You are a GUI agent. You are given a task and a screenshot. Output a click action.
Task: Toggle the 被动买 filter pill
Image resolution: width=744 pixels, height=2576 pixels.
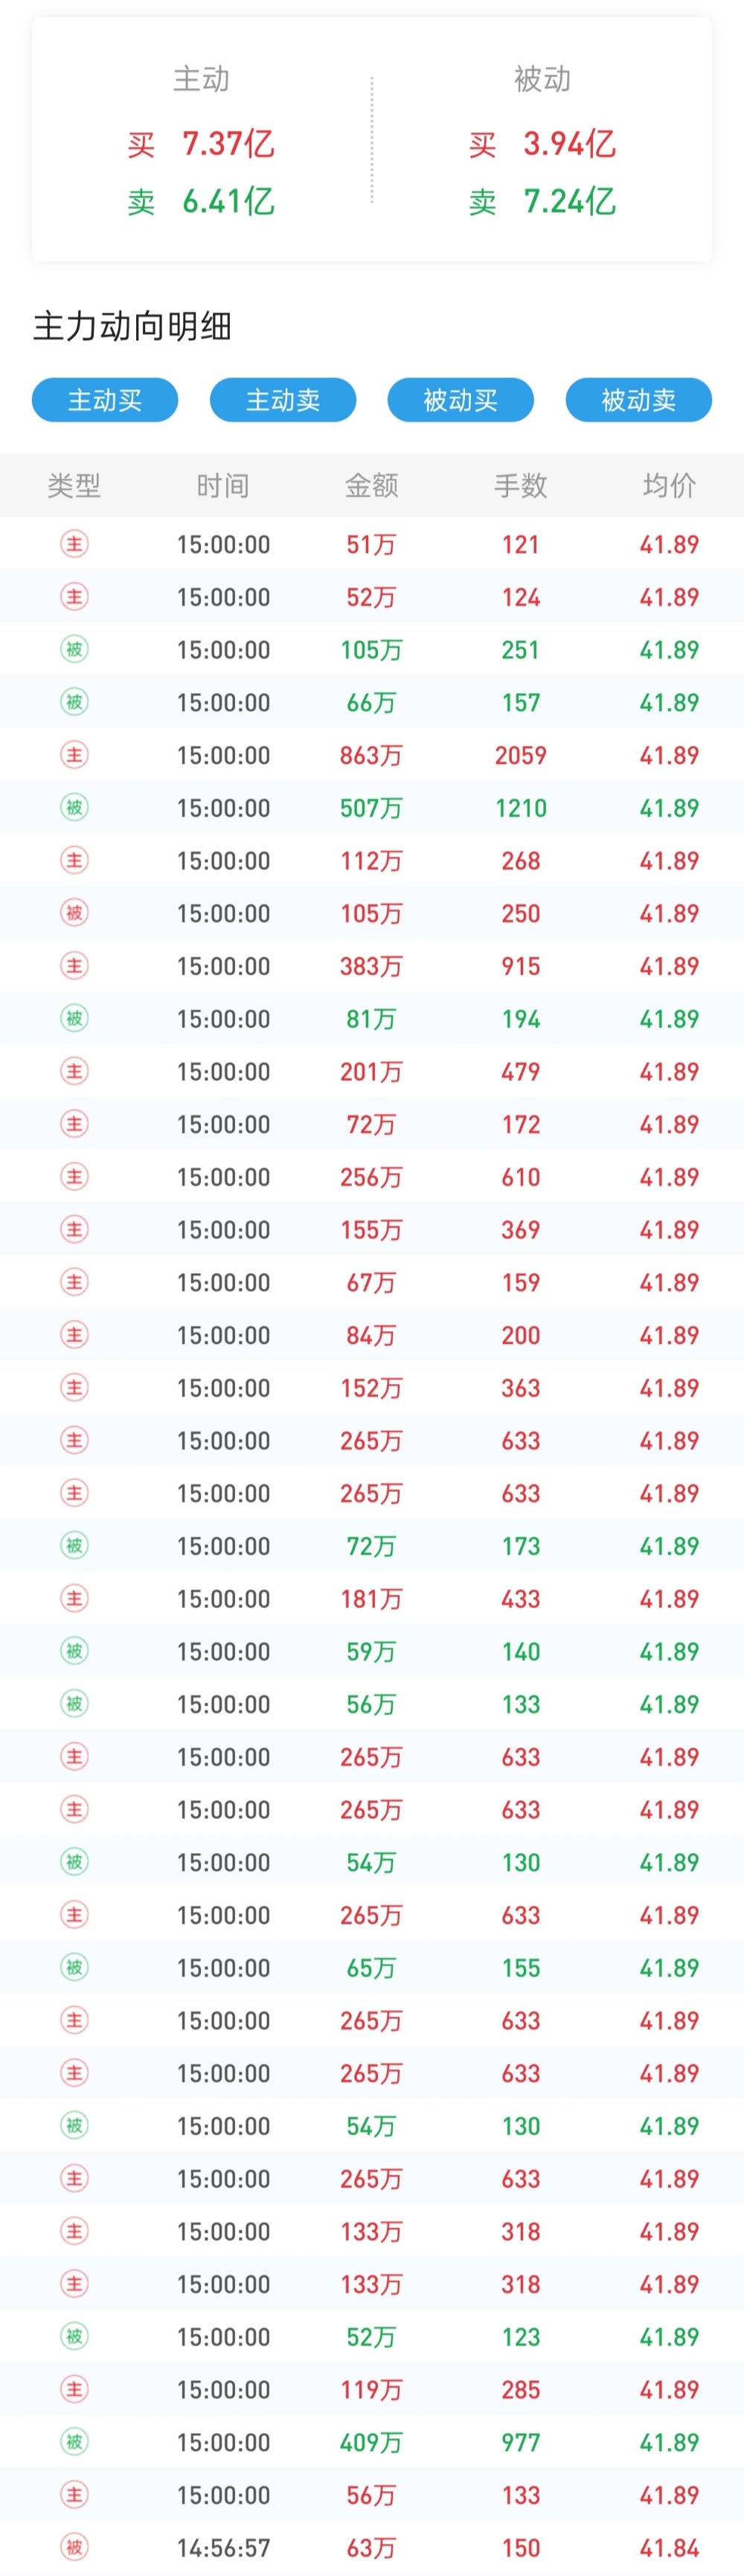coord(461,400)
